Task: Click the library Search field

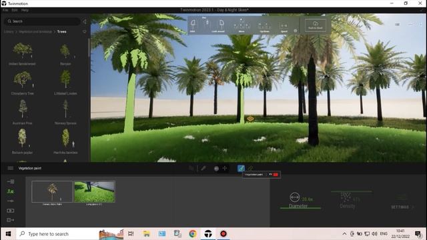Action: [42, 21]
